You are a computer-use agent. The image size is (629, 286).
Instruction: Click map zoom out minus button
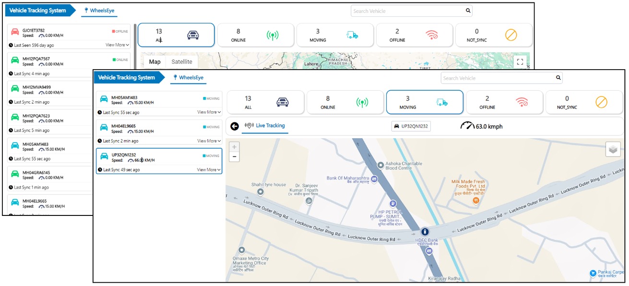pos(234,156)
